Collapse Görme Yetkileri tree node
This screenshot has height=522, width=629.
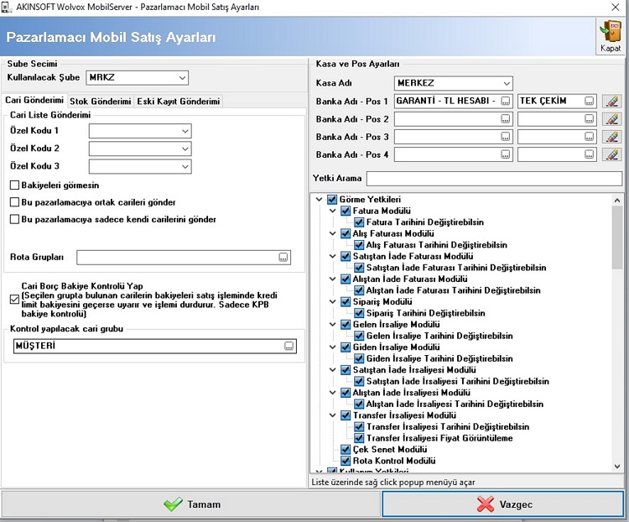pos(319,199)
